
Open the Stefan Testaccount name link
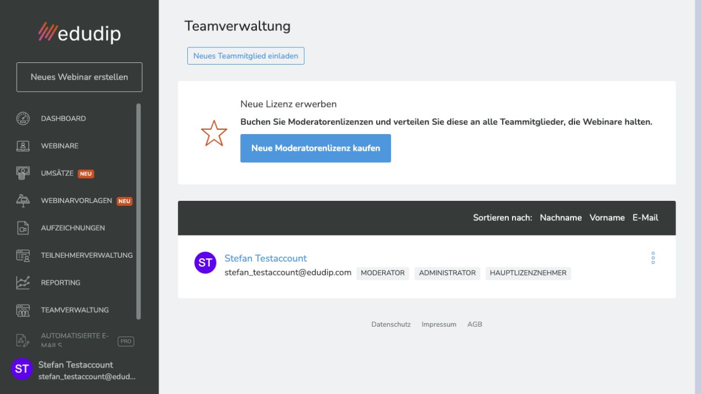coord(266,258)
